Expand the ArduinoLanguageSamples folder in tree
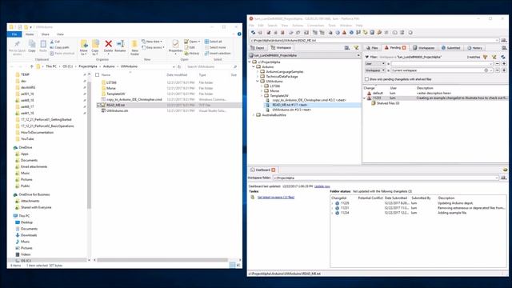 point(258,71)
